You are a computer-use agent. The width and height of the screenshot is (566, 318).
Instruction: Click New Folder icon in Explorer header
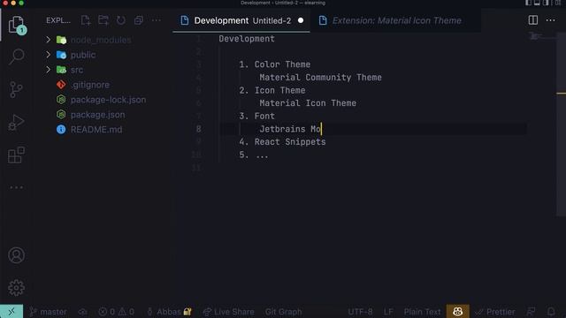pos(103,20)
